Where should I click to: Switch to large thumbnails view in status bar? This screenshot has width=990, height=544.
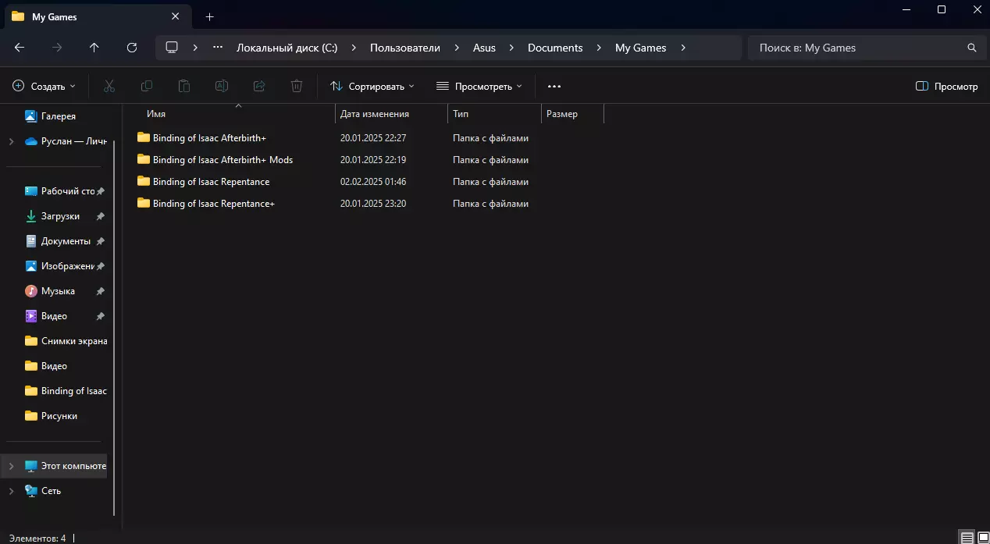click(x=983, y=538)
